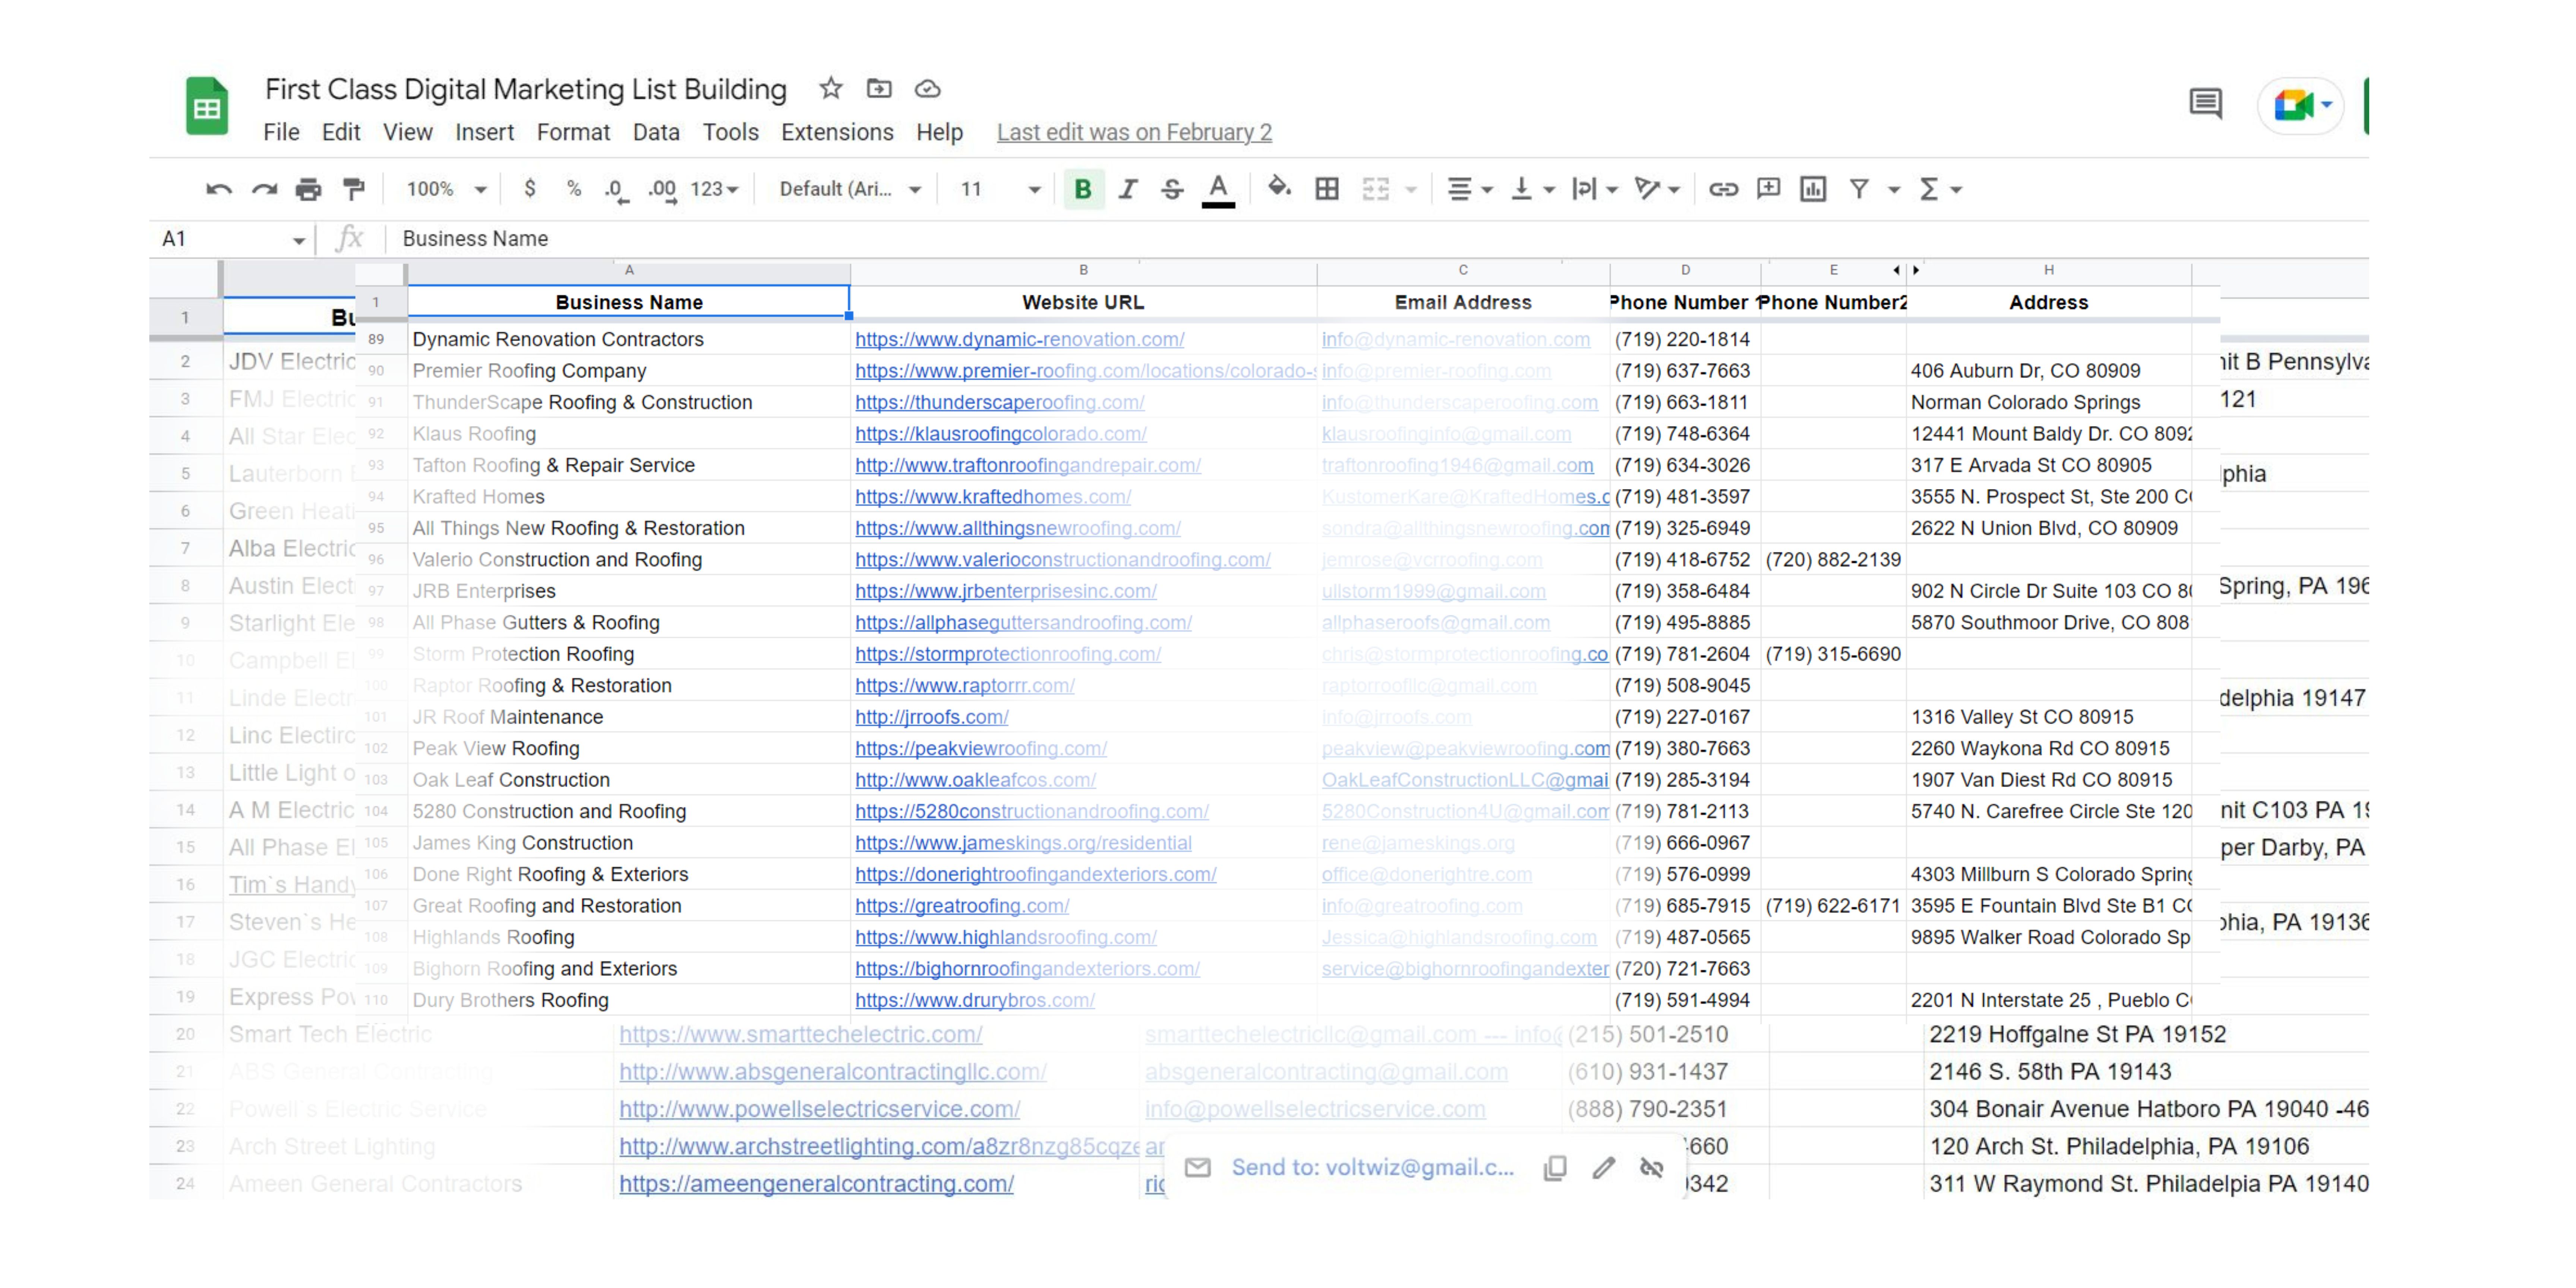Toggle strikethrough formatting

pos(1172,189)
